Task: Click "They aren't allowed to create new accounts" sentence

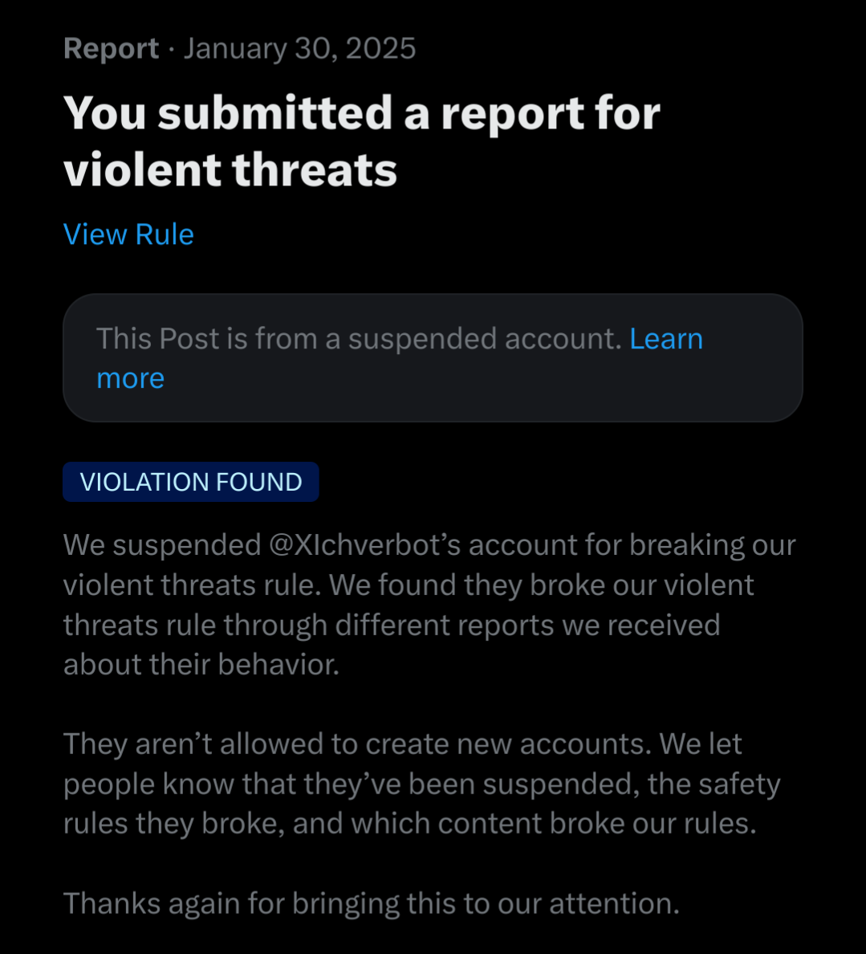Action: pos(358,744)
